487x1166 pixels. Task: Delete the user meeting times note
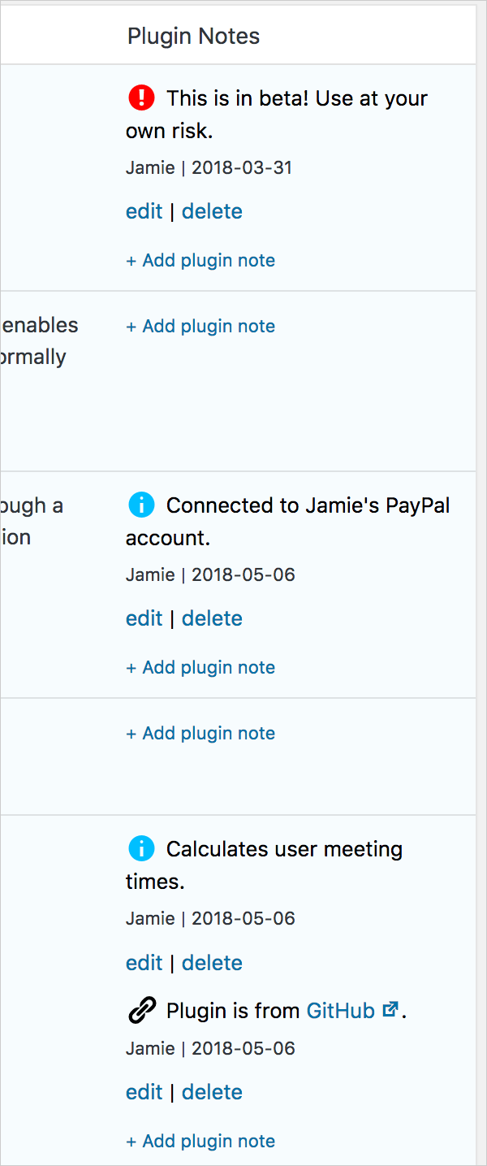[x=212, y=963]
